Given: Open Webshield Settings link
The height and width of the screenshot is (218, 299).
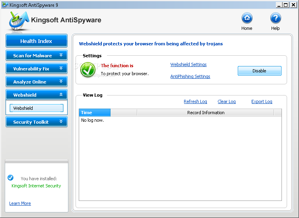Looking at the screenshot, I should point(188,64).
